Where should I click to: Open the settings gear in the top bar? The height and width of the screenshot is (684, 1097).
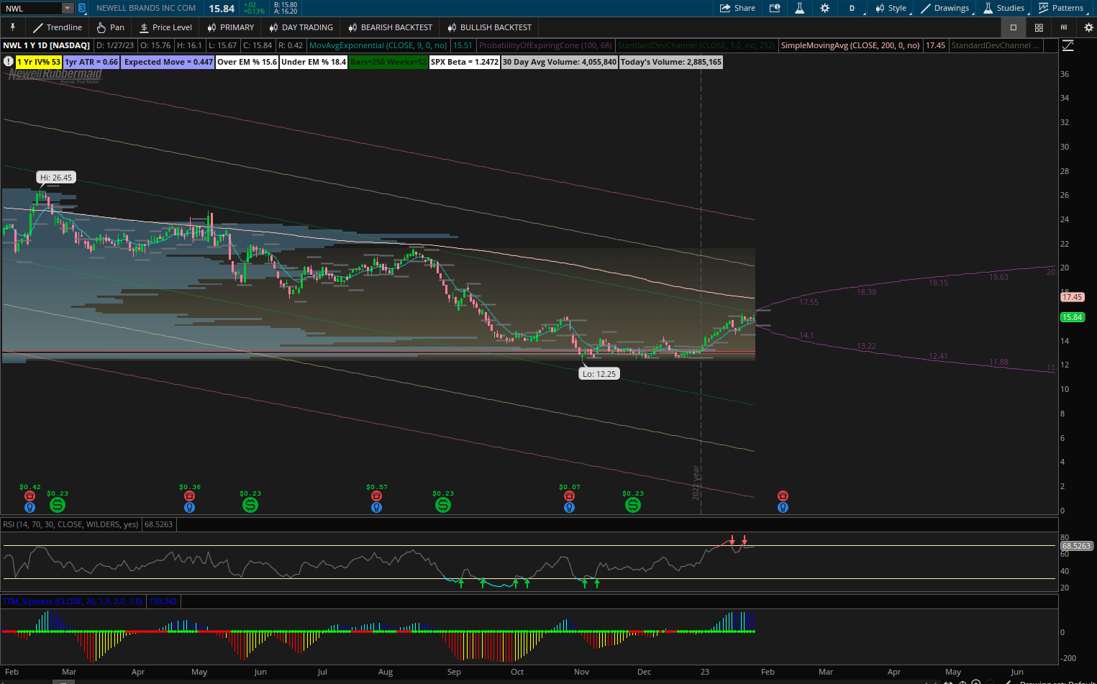click(x=824, y=8)
